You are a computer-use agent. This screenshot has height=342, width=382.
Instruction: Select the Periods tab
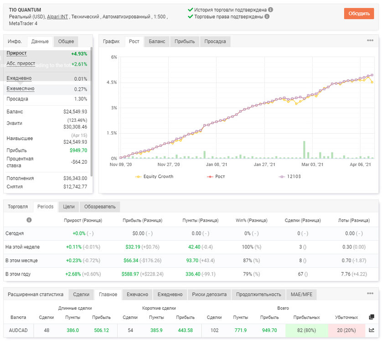pos(45,207)
